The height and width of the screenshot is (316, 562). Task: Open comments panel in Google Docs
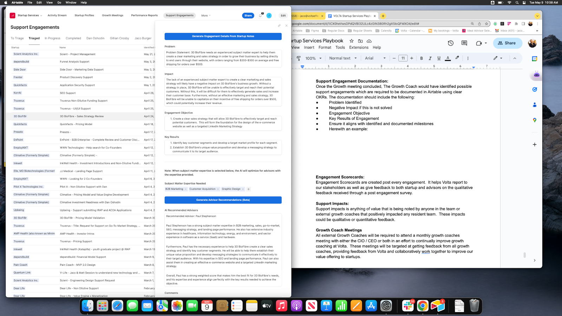464,43
